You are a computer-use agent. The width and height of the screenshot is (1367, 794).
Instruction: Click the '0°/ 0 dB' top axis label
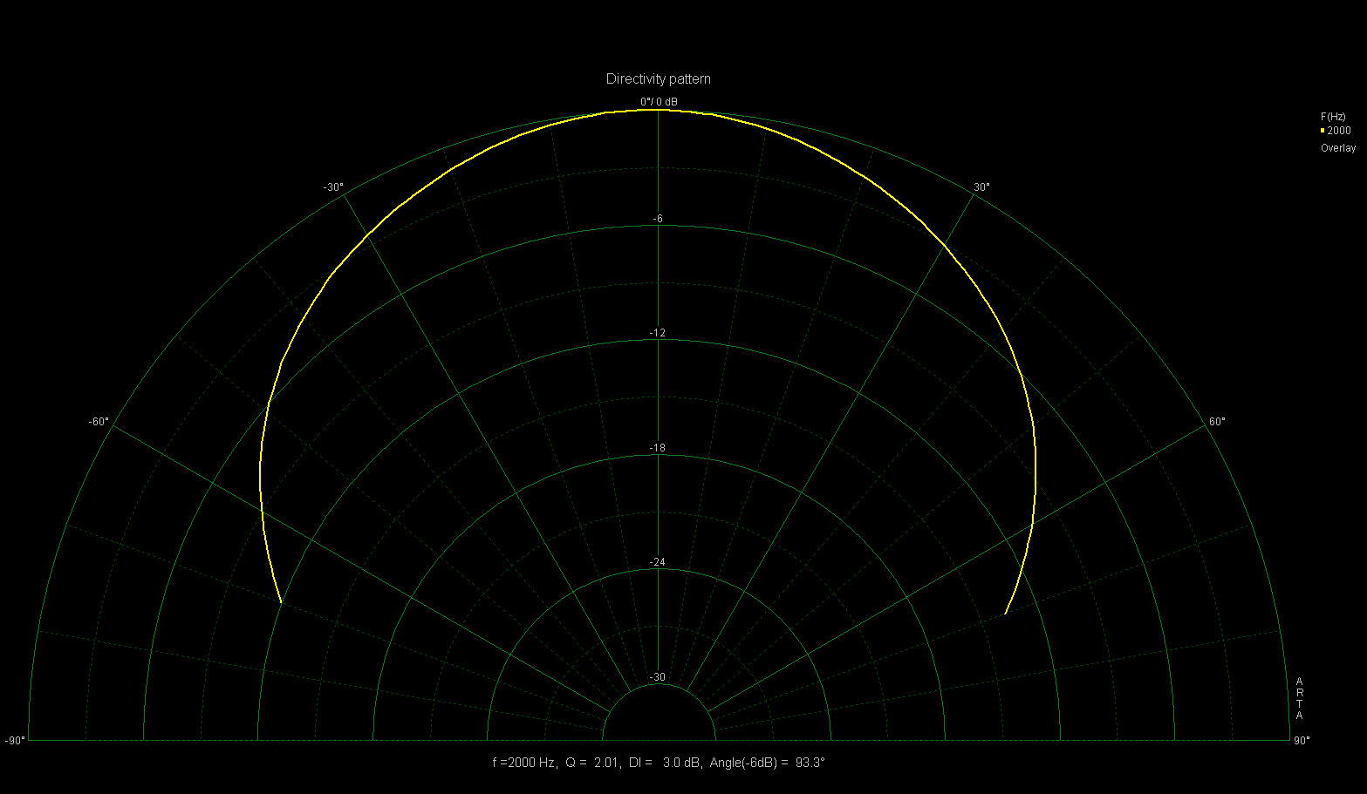tap(659, 102)
